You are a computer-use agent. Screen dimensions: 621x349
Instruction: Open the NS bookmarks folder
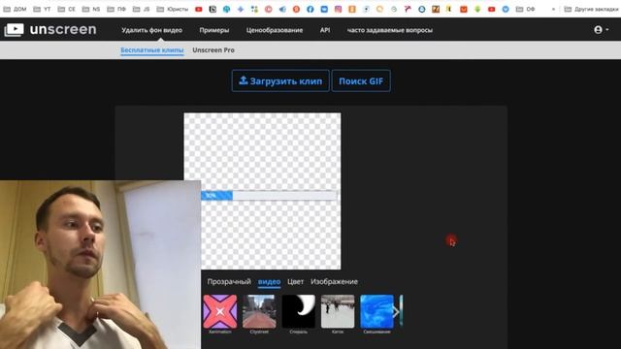(x=91, y=9)
